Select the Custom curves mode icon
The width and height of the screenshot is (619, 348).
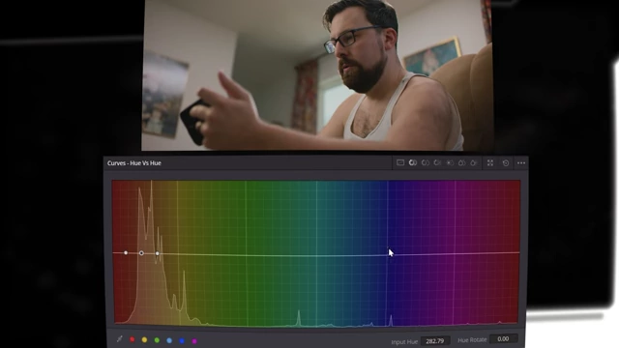coord(400,162)
